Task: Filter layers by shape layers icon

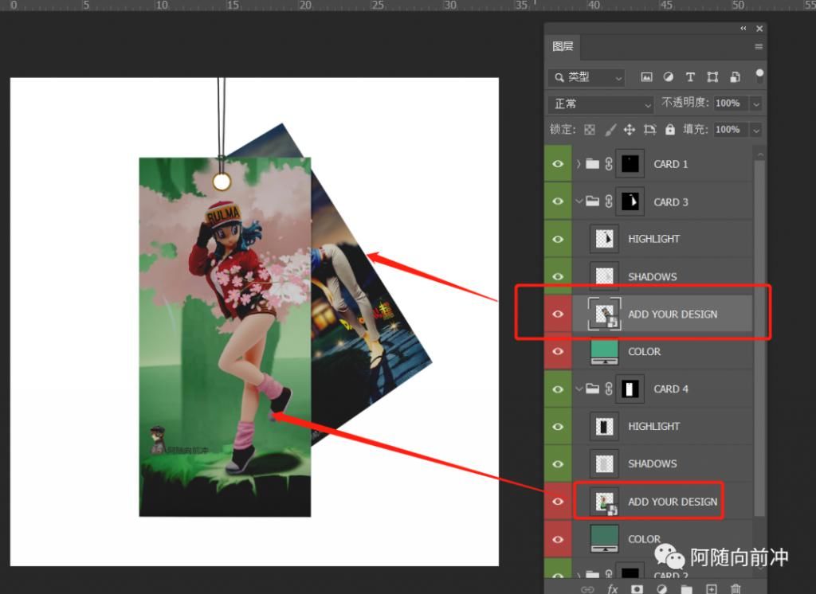Action: (x=712, y=77)
